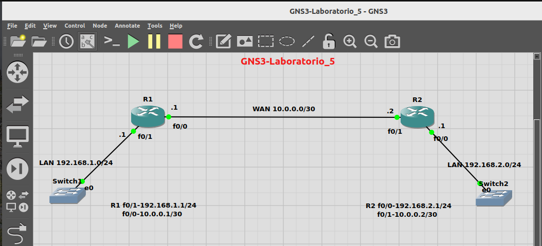Click R1's f0/1 interface label
542x246 pixels.
point(145,137)
